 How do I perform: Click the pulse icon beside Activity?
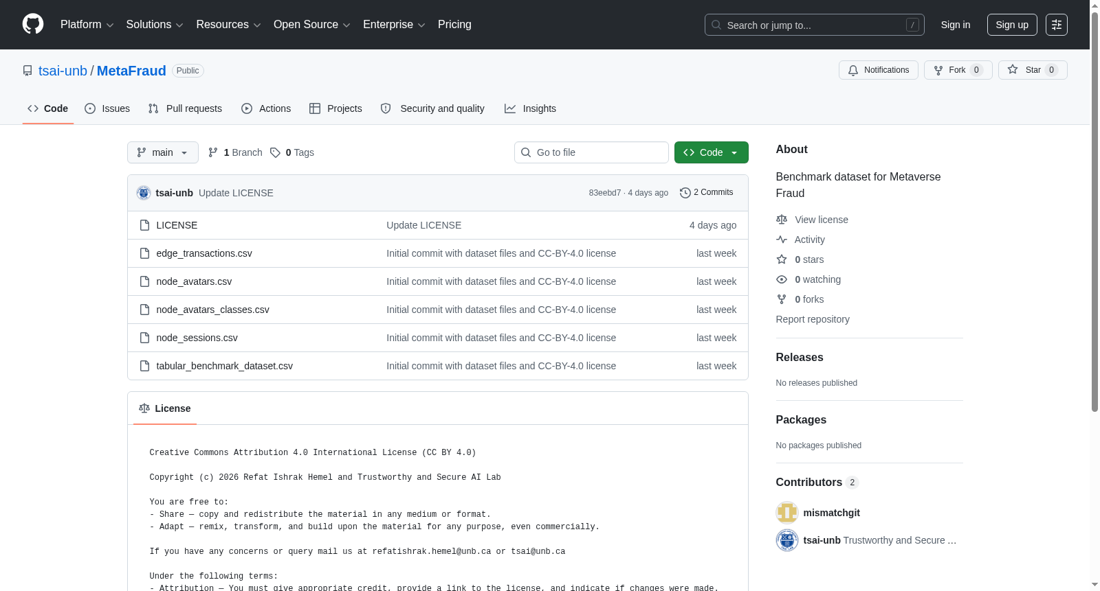point(782,240)
